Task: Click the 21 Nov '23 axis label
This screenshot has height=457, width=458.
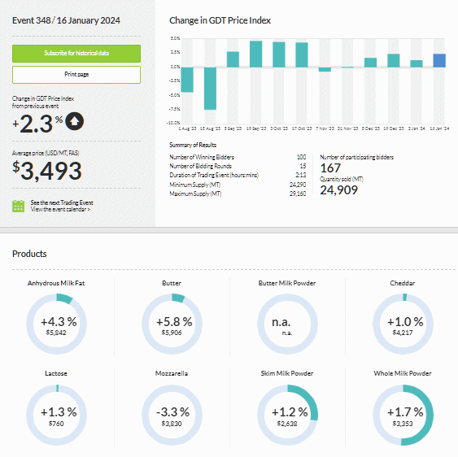Action: [x=347, y=128]
